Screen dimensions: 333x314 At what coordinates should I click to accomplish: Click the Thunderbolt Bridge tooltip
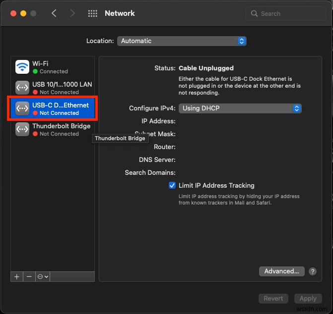click(120, 138)
